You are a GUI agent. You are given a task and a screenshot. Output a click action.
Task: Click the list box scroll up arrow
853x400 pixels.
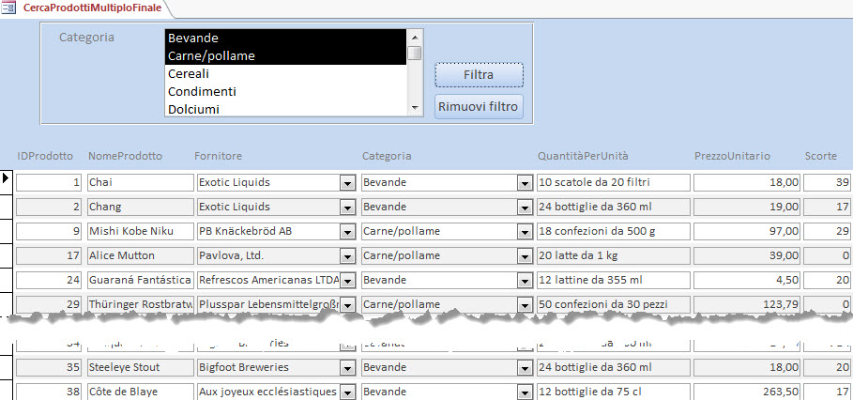tap(415, 37)
